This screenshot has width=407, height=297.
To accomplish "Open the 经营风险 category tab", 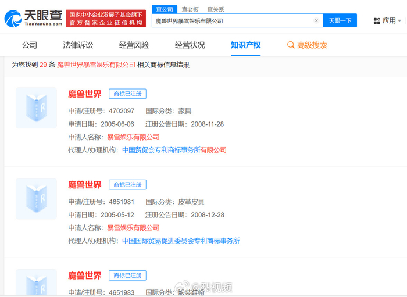I will [134, 45].
